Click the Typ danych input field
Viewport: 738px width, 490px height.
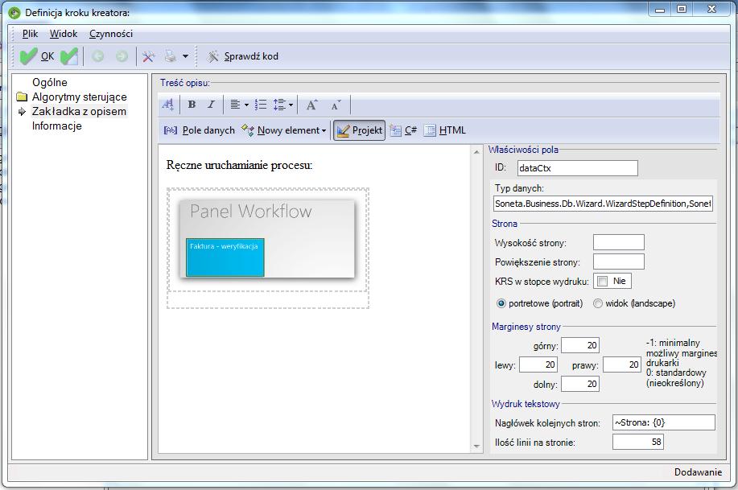(x=603, y=204)
